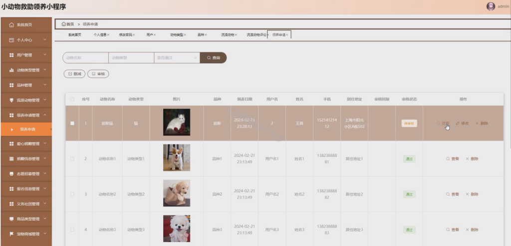Click the 宠物商城管理 flag icon

[11, 234]
